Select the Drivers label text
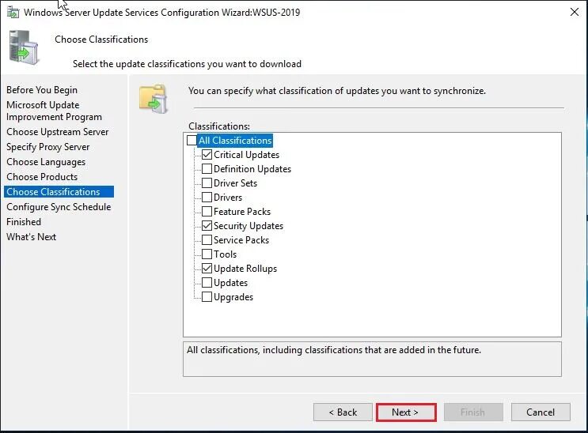This screenshot has height=433, width=588. [228, 198]
